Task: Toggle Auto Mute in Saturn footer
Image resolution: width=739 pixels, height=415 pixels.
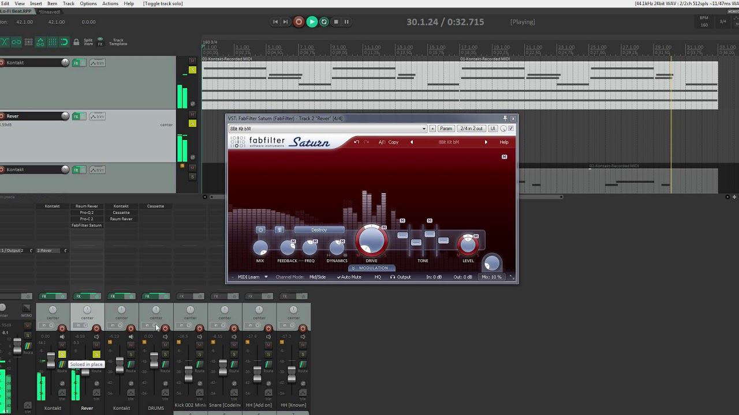Action: click(x=349, y=277)
